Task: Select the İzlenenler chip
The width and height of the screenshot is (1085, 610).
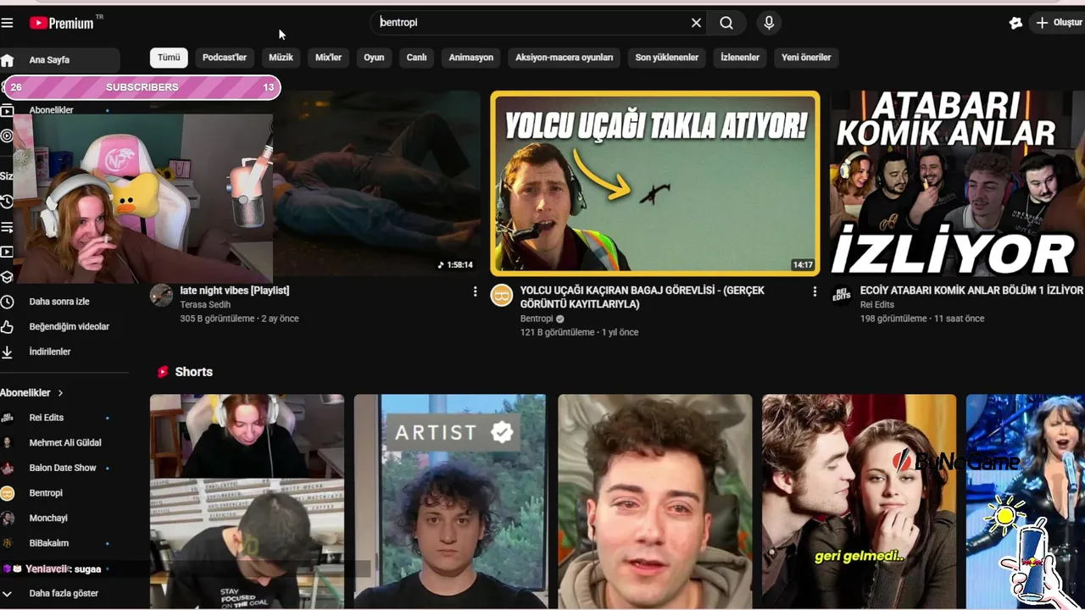Action: [740, 58]
